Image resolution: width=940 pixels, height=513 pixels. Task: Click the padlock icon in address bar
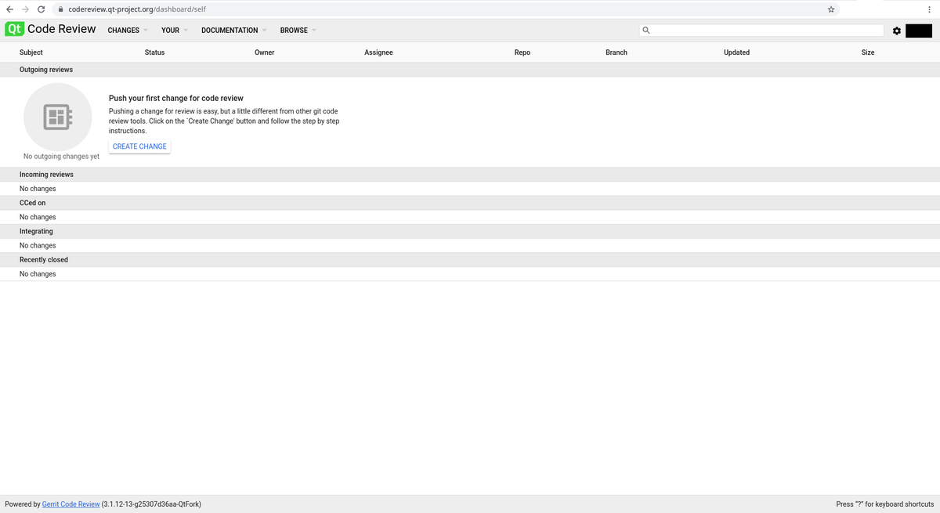(x=62, y=9)
